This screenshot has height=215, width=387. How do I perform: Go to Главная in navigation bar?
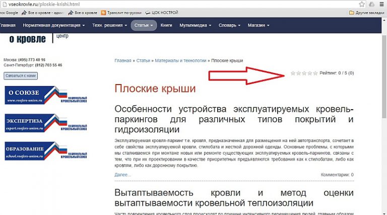point(7,25)
